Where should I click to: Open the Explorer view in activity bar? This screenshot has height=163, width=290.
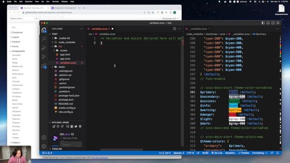point(44,30)
